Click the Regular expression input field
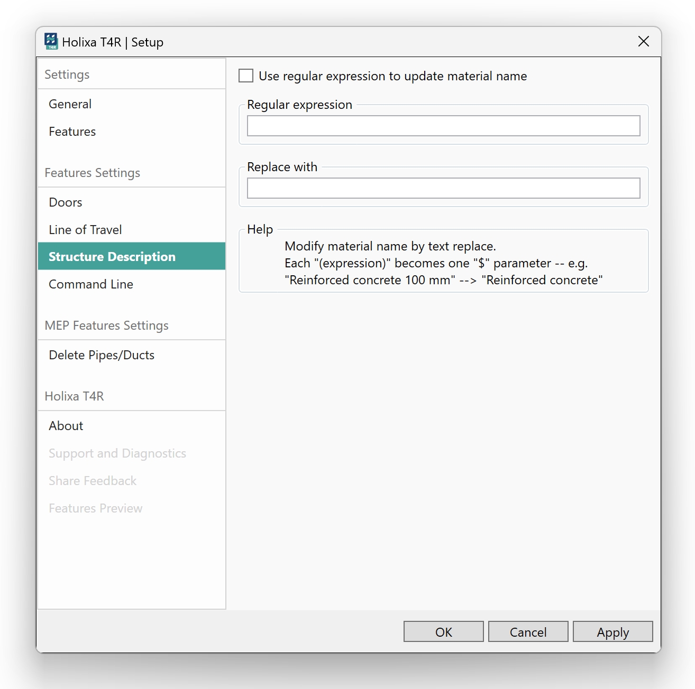This screenshot has width=695, height=689. (x=443, y=126)
